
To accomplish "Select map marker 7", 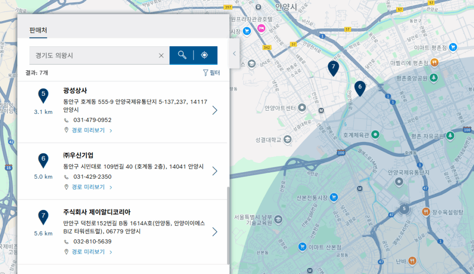I will [x=333, y=68].
